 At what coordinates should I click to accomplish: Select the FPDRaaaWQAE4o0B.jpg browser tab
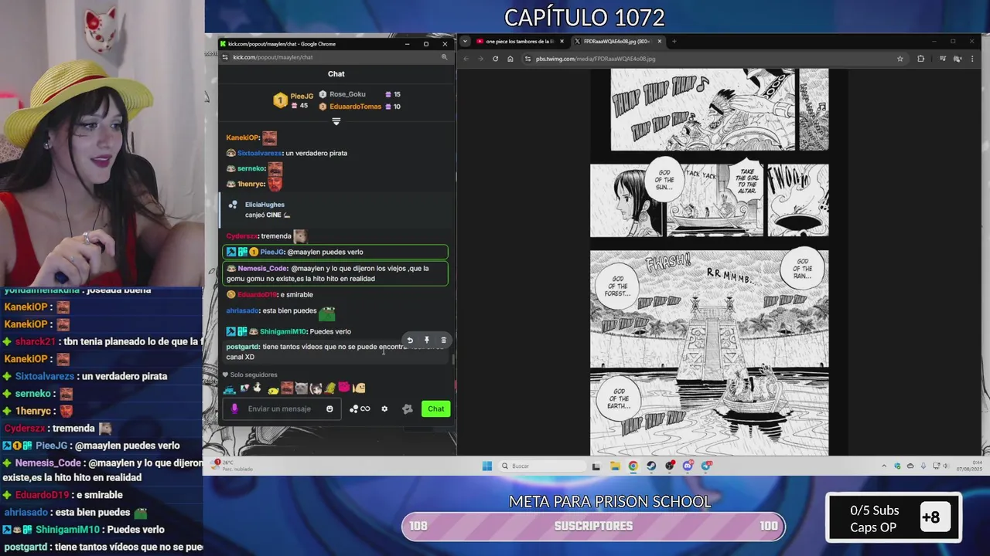pyautogui.click(x=616, y=41)
